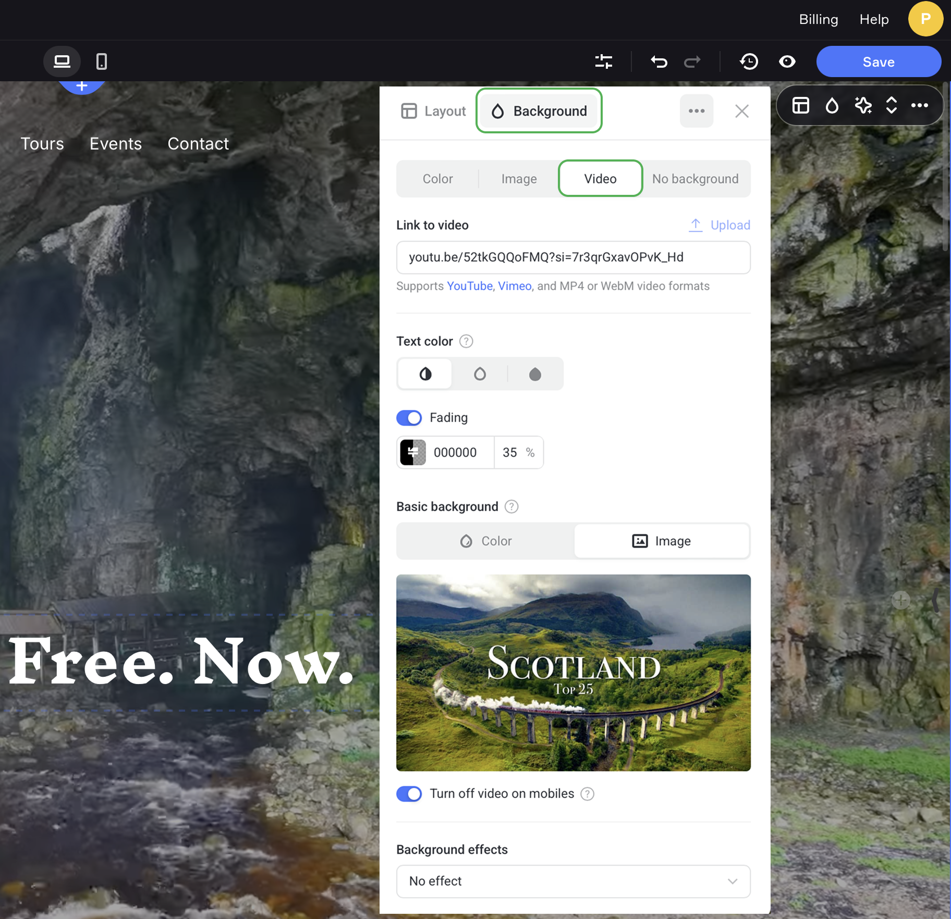This screenshot has width=951, height=919.
Task: Select the automatic text color option
Action: click(425, 374)
